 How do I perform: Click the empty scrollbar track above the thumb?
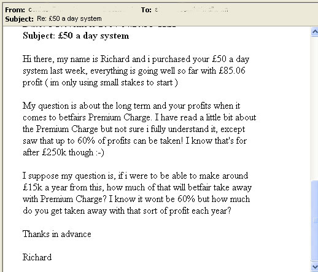tap(314, 108)
